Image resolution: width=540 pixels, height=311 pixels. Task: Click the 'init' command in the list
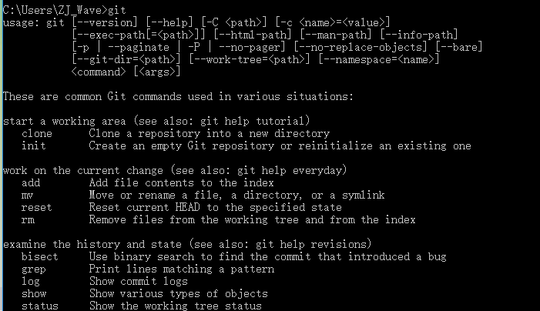point(33,145)
